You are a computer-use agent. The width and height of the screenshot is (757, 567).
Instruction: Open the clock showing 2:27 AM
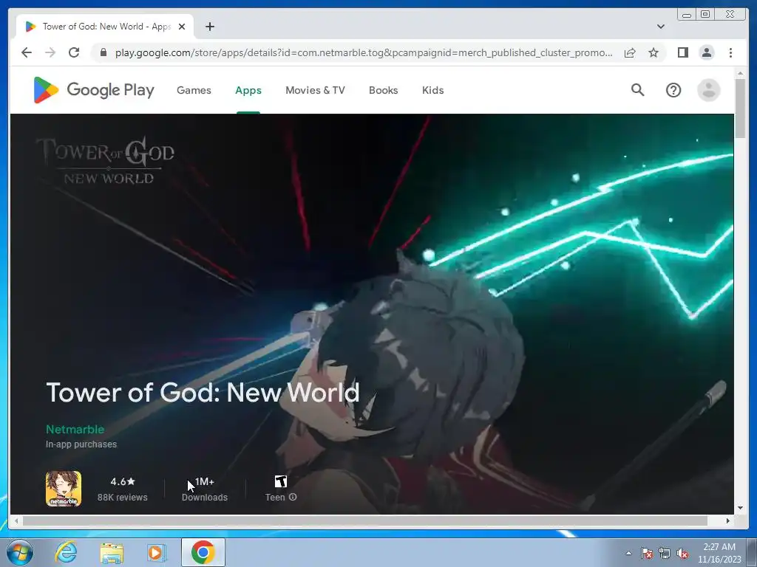[x=719, y=553]
